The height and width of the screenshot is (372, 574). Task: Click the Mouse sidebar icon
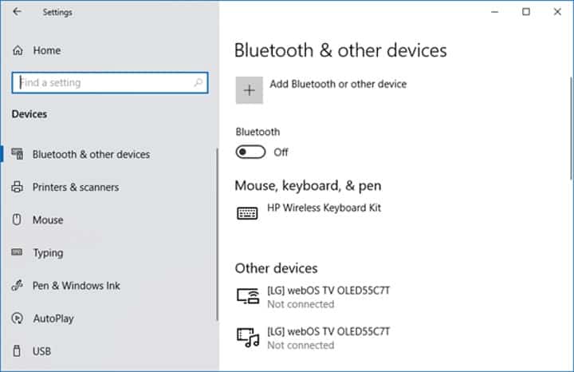17,220
